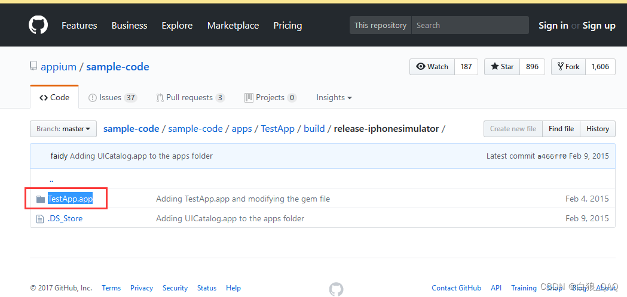Screen dimensions: 627x297
Task: Open Features in the top navigation
Action: coord(79,26)
